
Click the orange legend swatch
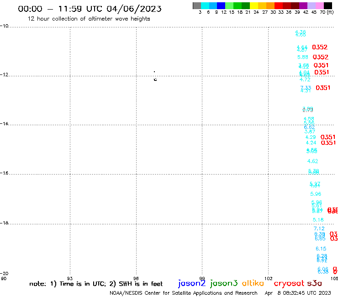click(270, 5)
